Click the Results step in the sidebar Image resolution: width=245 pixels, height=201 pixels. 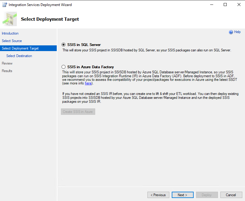[x=7, y=71]
